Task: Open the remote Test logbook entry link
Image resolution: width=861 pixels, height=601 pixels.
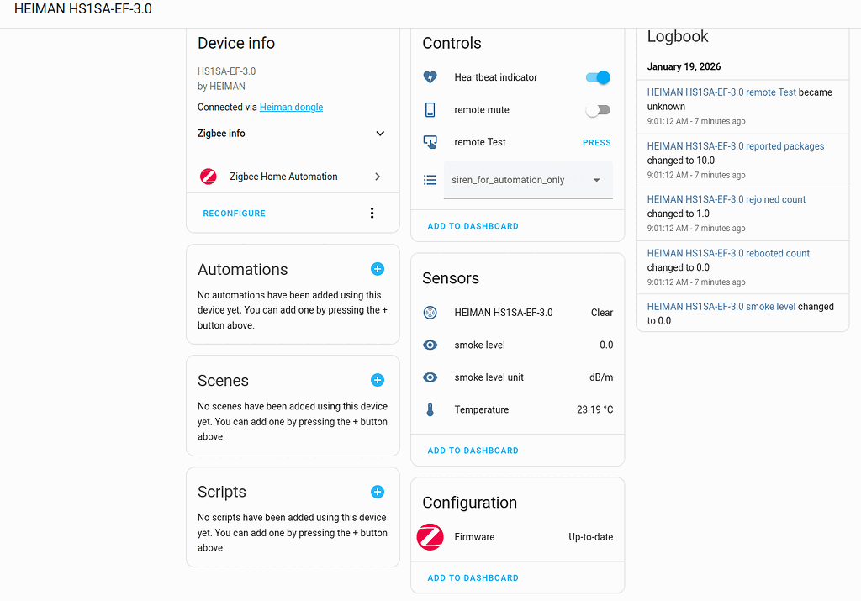Action: pos(721,92)
